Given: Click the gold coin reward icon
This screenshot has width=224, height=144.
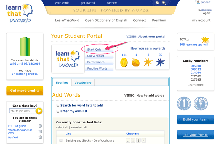Looking at the screenshot, I should [x=124, y=62].
